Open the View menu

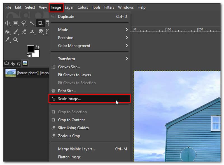coord(43,7)
